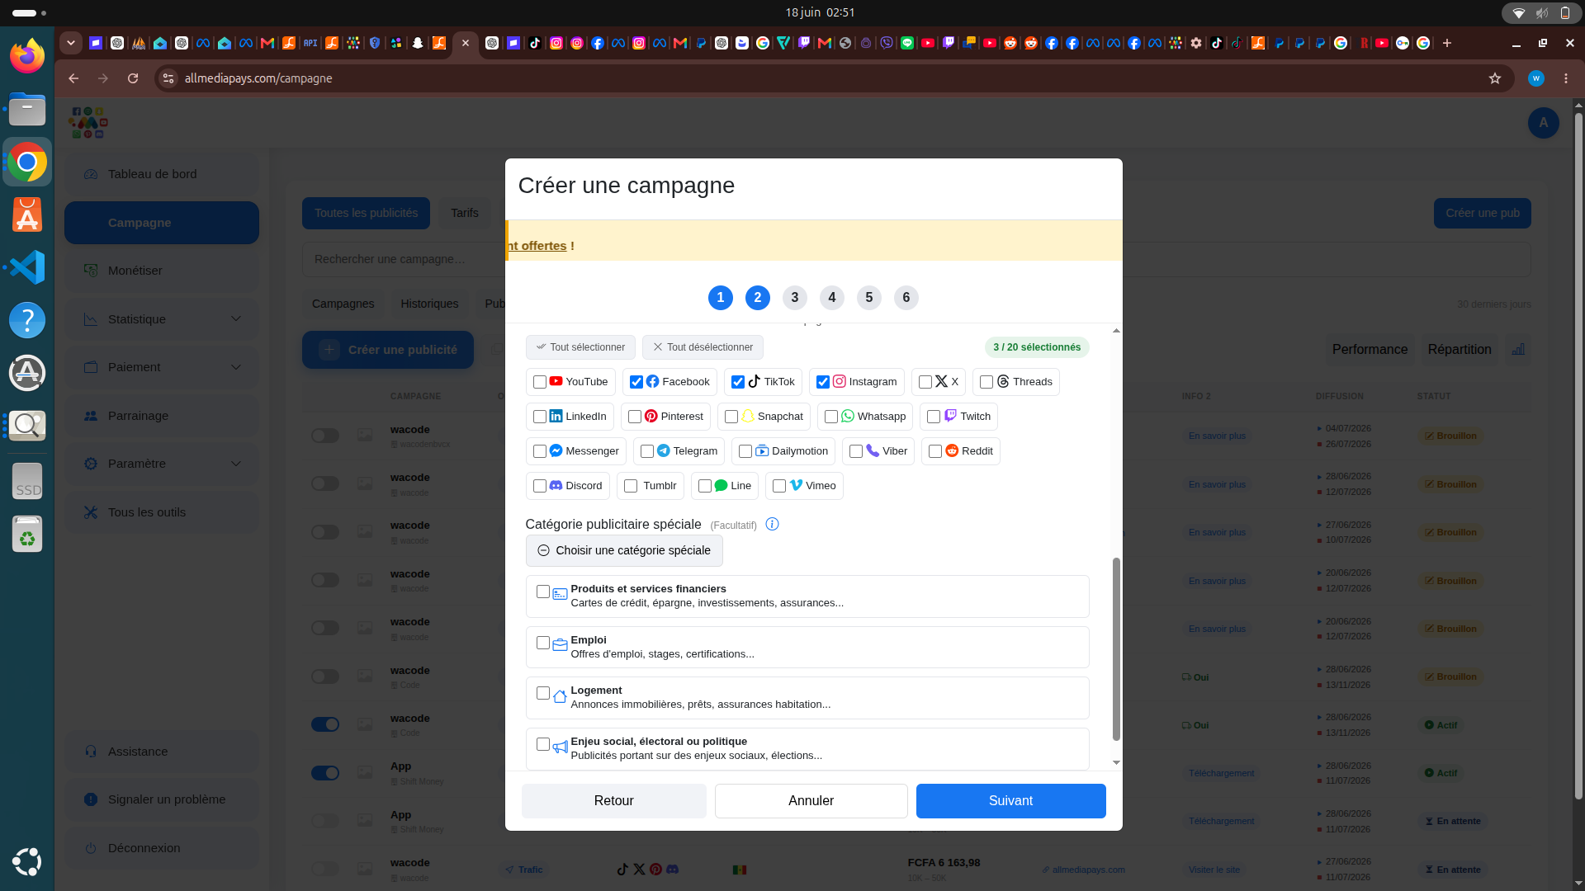Expand the Paiement sidebar menu

click(x=162, y=367)
